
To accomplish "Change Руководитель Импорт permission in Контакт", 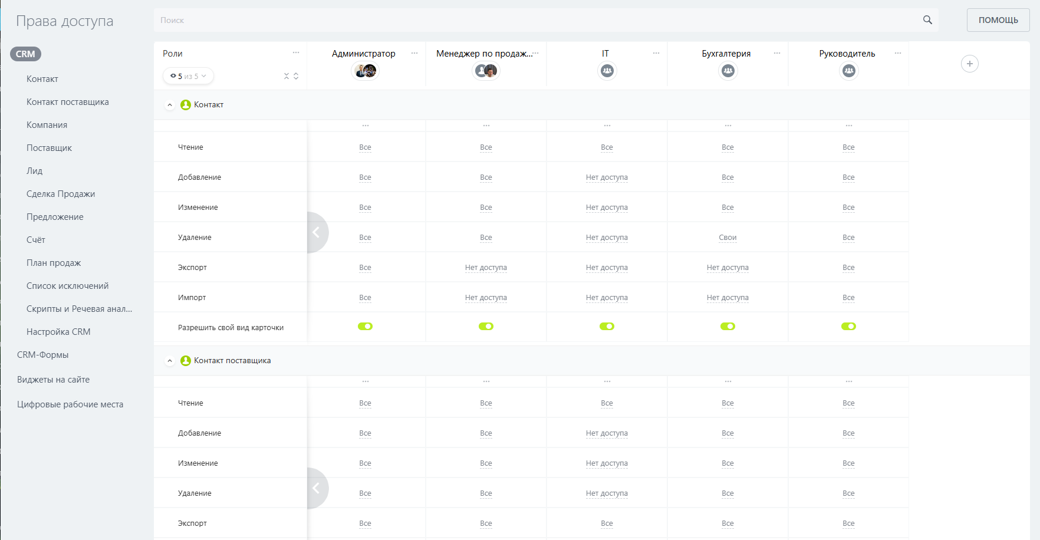I will 848,298.
